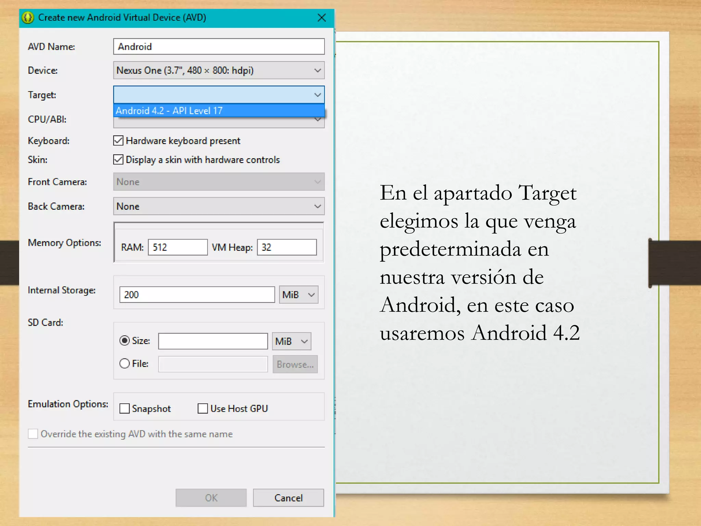Click the AVD Name input field

[219, 47]
